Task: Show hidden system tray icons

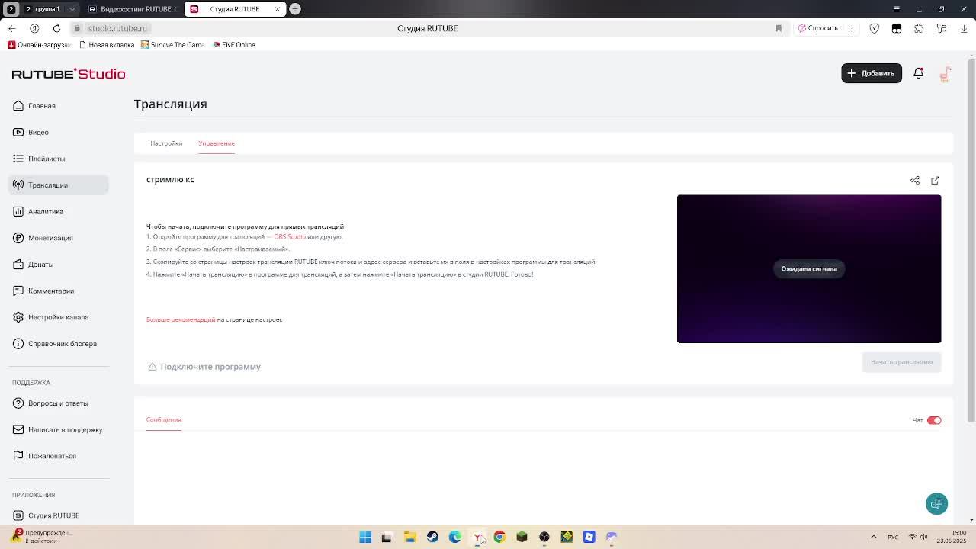Action: tap(874, 537)
